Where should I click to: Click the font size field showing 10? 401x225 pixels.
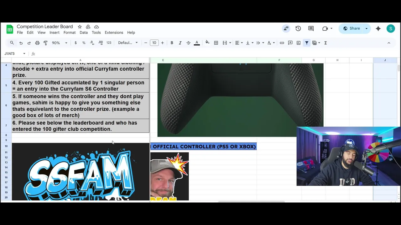click(x=154, y=43)
